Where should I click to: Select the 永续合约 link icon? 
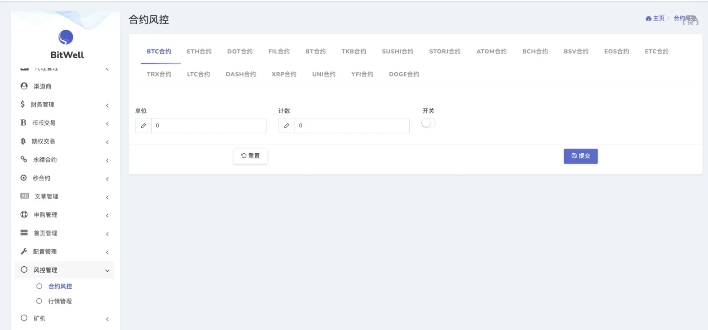[x=24, y=159]
